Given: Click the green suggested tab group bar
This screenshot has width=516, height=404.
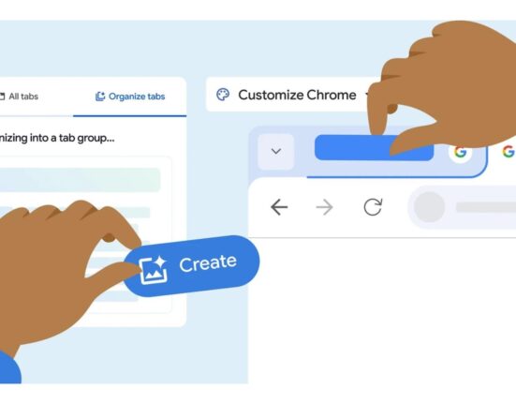Looking at the screenshot, I should click(80, 180).
